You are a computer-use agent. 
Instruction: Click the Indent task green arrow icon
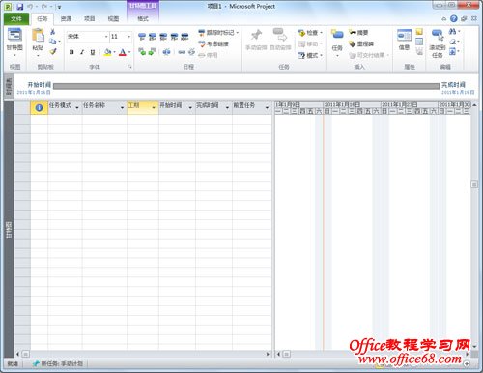coord(153,51)
